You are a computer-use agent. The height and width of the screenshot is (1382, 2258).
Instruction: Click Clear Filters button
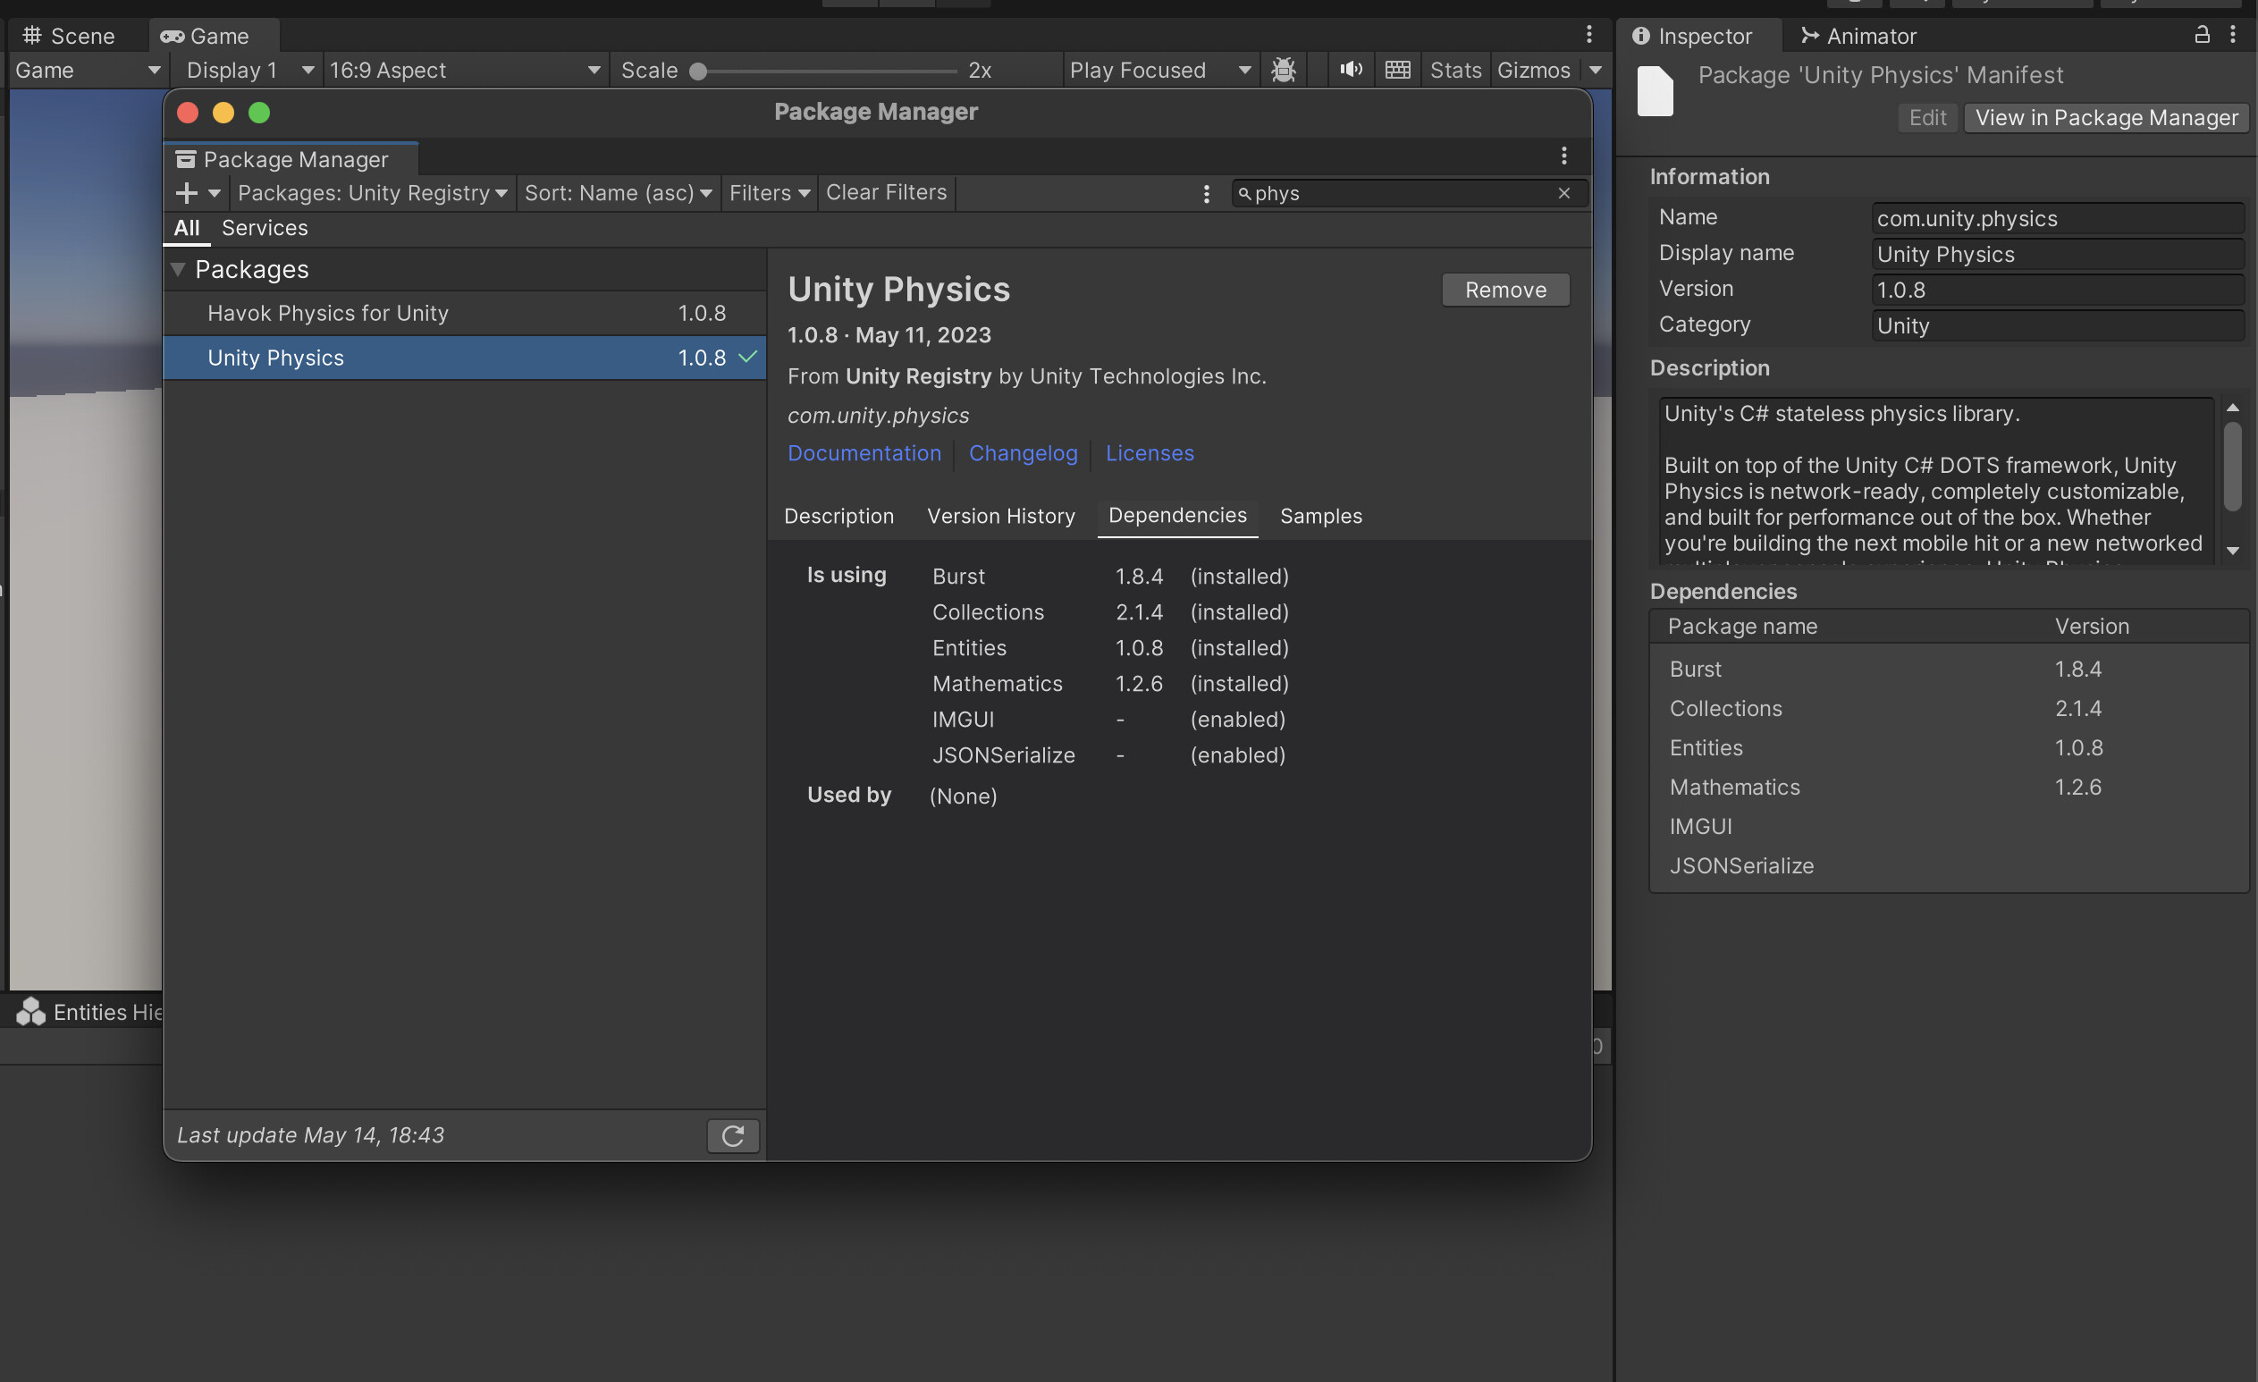pyautogui.click(x=886, y=193)
